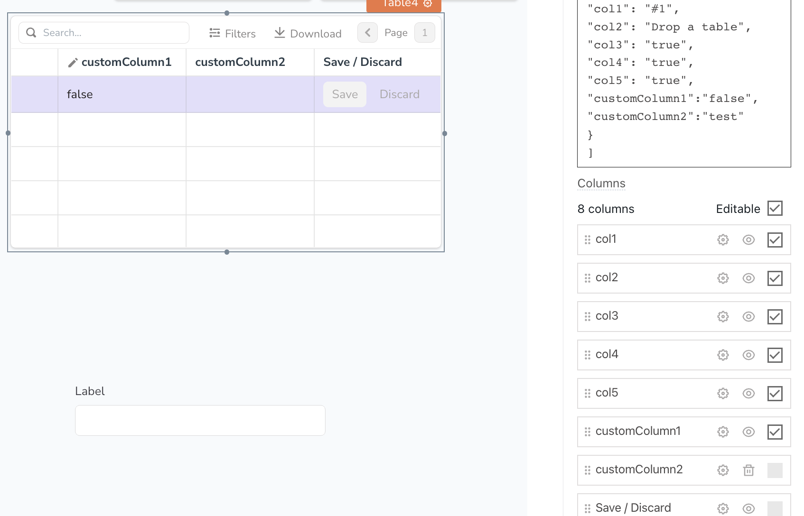
Task: Click the Save / Discard table header
Action: pyautogui.click(x=377, y=62)
